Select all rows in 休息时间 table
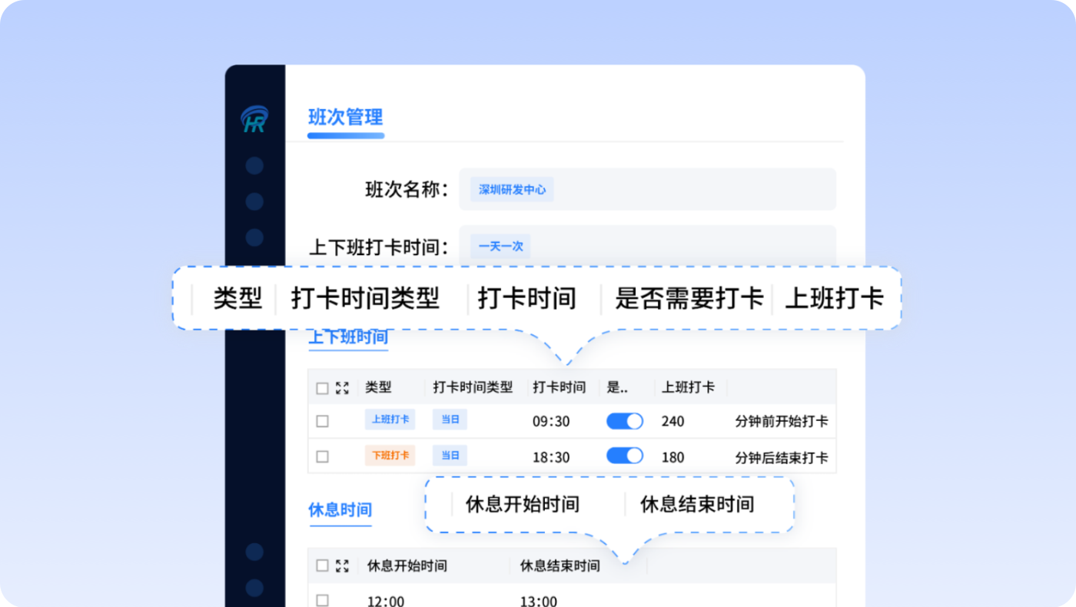 (323, 566)
